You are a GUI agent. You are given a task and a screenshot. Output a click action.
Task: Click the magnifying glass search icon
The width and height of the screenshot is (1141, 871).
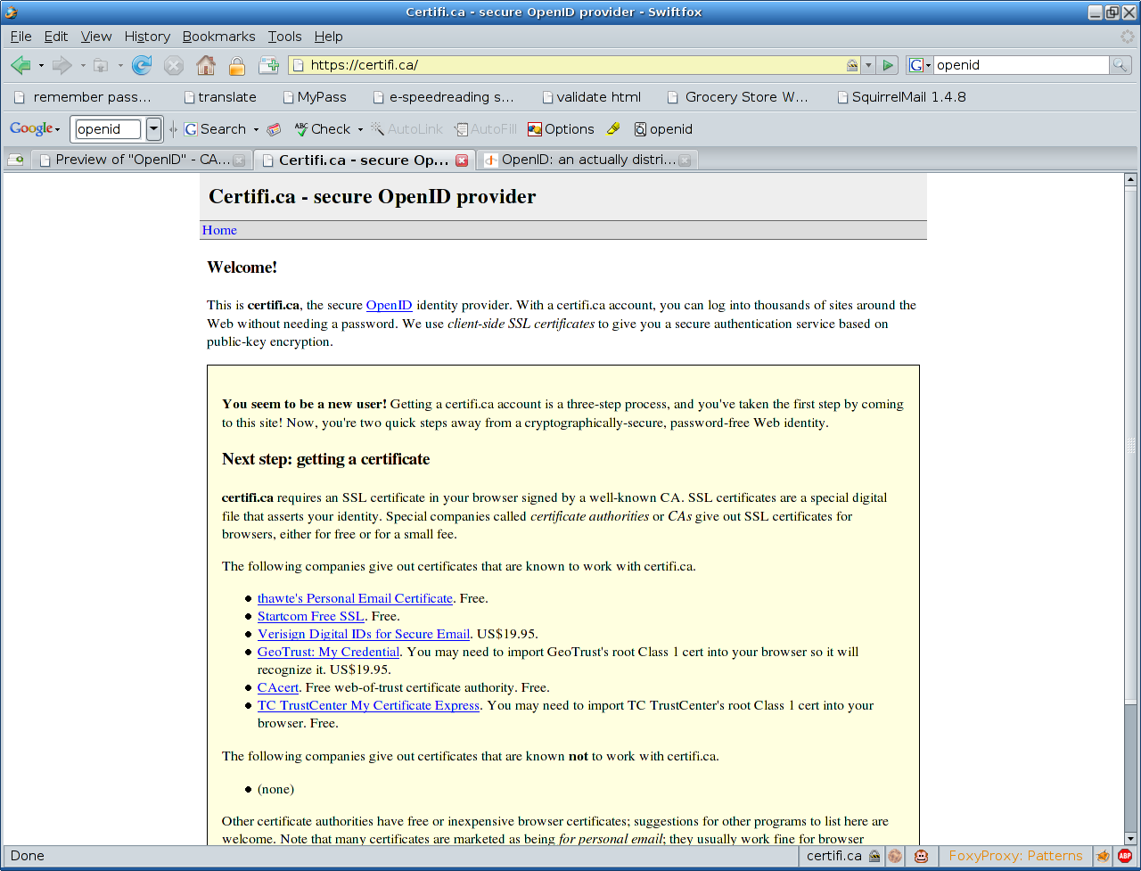tap(1120, 65)
